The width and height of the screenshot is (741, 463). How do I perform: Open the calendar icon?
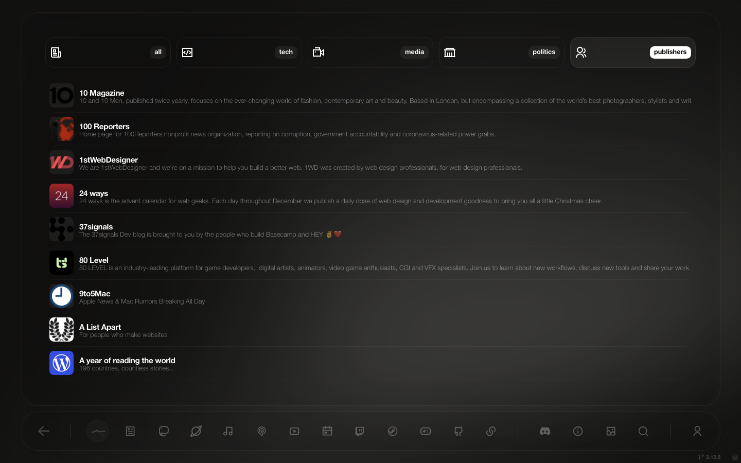(327, 431)
